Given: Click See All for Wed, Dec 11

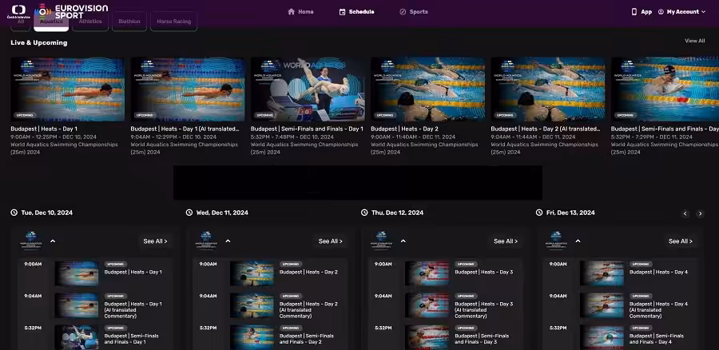Looking at the screenshot, I should [x=330, y=241].
